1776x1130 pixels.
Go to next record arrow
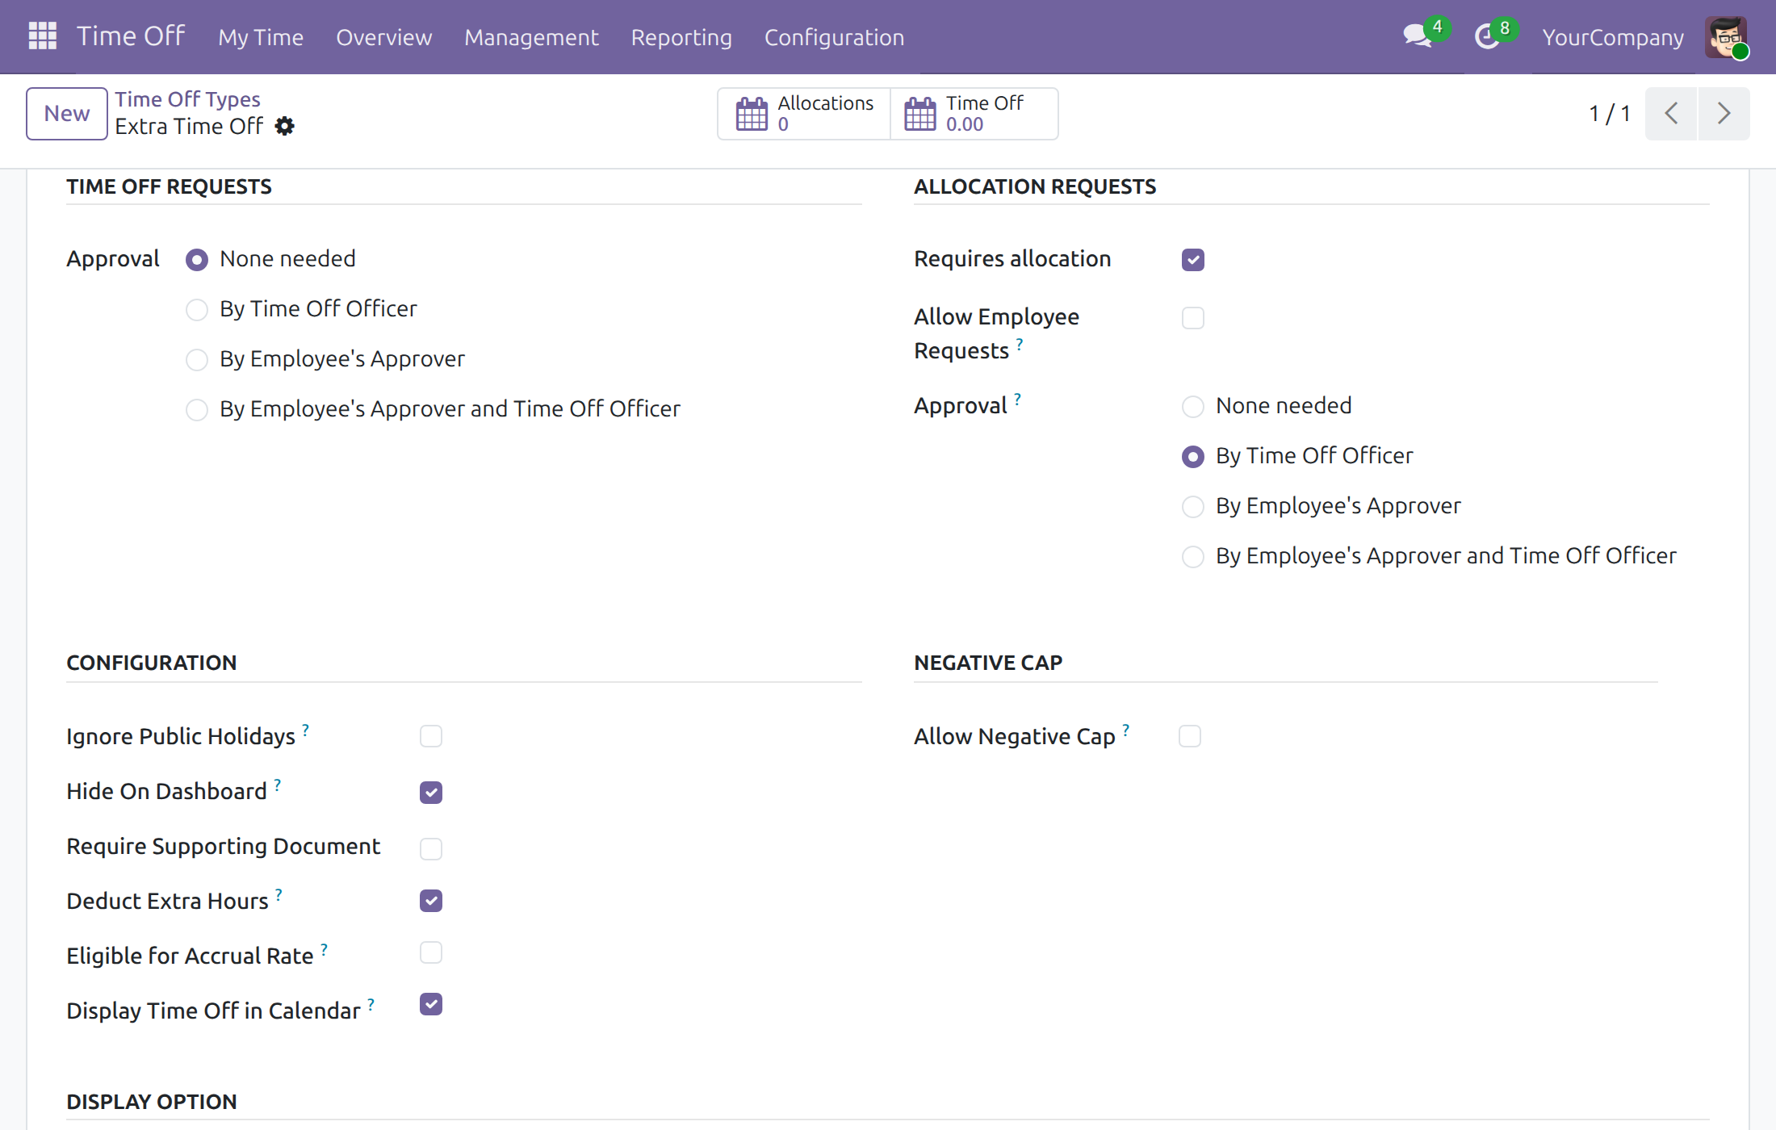tap(1724, 114)
